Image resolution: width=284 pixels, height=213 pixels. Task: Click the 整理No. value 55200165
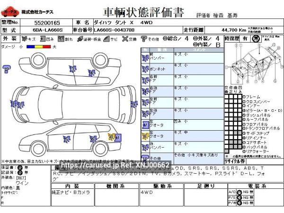[x=47, y=23]
